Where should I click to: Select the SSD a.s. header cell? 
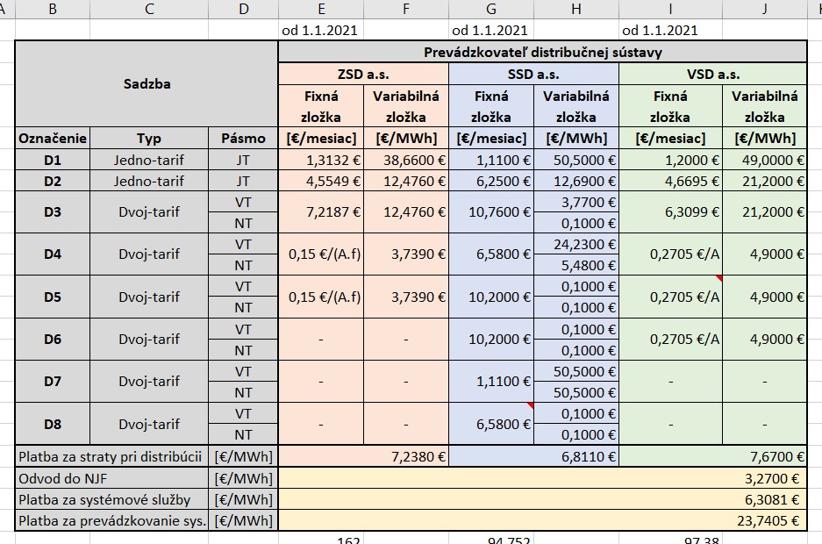[533, 75]
